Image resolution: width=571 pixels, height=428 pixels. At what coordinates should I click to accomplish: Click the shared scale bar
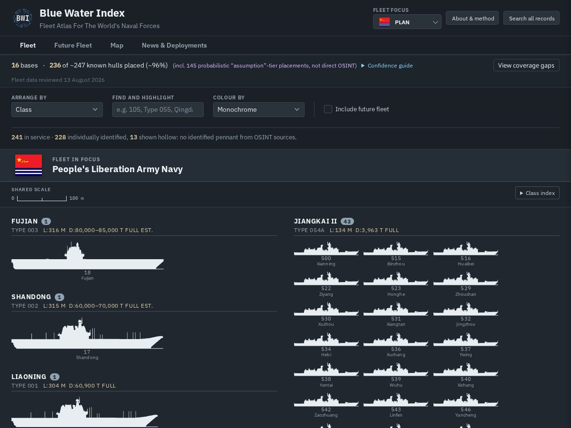pyautogui.click(x=42, y=198)
